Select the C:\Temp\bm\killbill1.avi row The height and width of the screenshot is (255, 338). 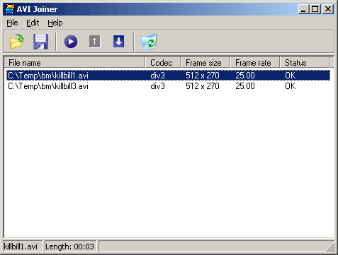[x=168, y=76]
